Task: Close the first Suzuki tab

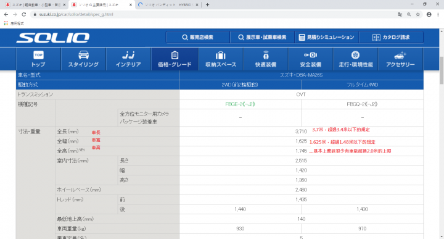Action: coord(64,5)
